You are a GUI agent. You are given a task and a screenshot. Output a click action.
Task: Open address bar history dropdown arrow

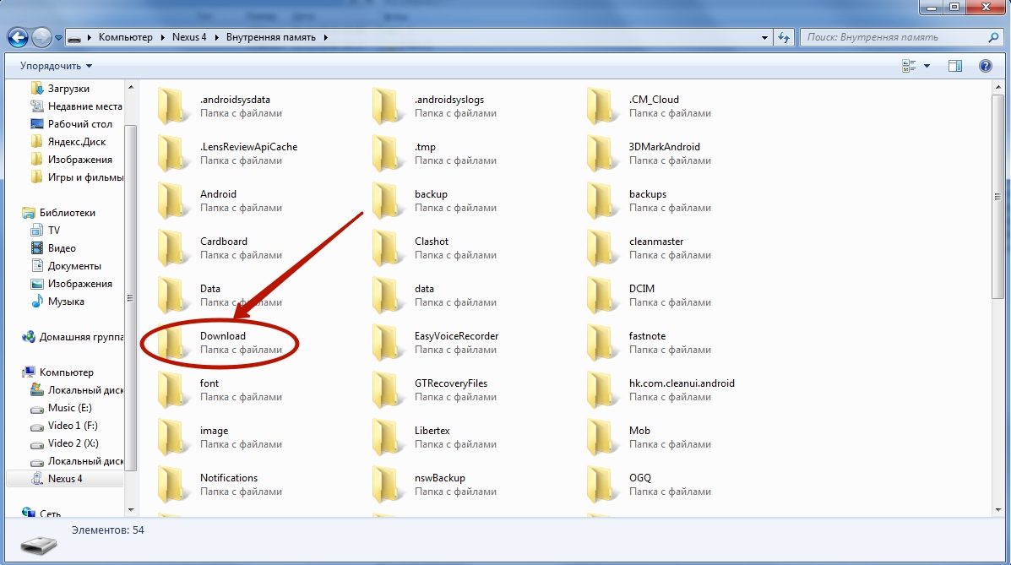pyautogui.click(x=764, y=37)
